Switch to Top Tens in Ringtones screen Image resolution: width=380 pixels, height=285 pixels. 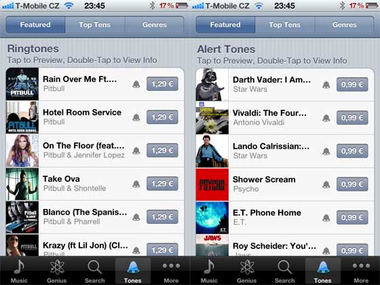(95, 24)
